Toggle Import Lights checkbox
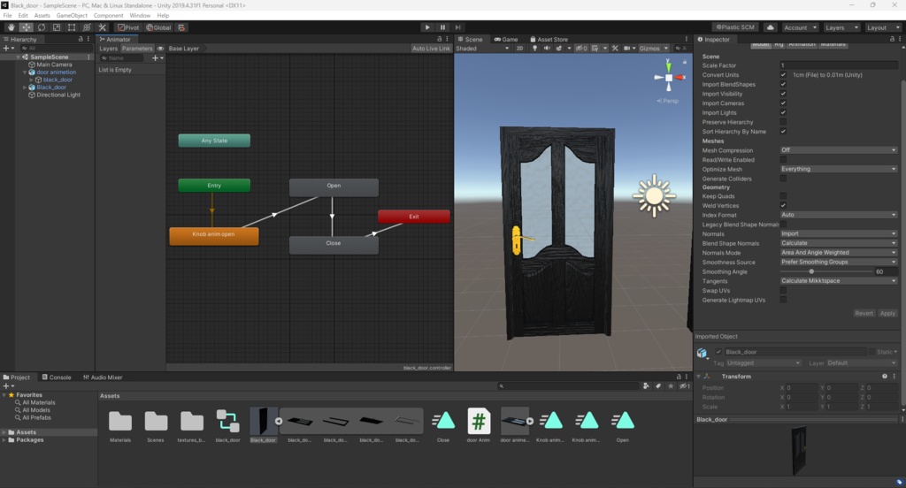 click(783, 112)
